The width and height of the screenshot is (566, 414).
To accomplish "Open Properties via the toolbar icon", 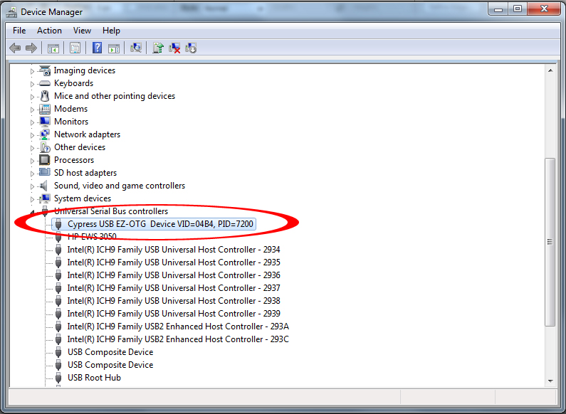I will coord(75,48).
